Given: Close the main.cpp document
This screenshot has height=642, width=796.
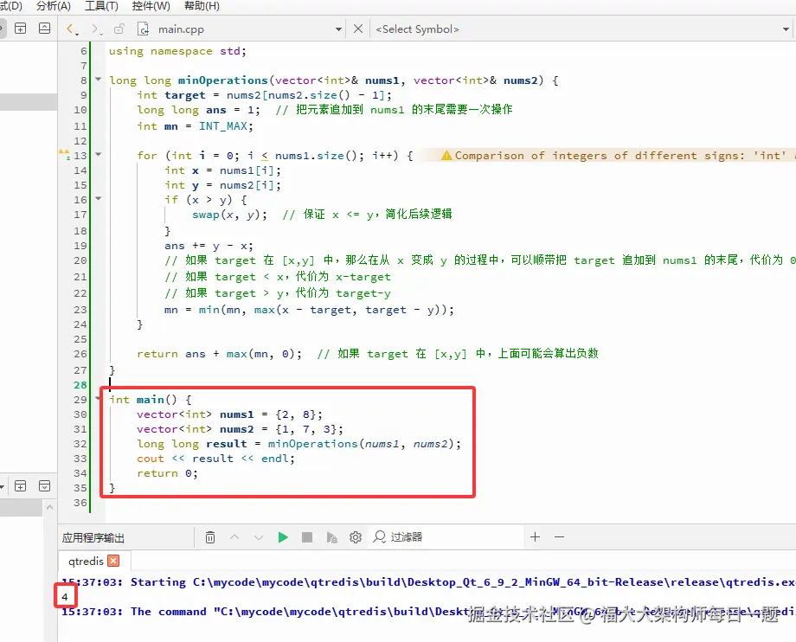Looking at the screenshot, I should click(358, 29).
